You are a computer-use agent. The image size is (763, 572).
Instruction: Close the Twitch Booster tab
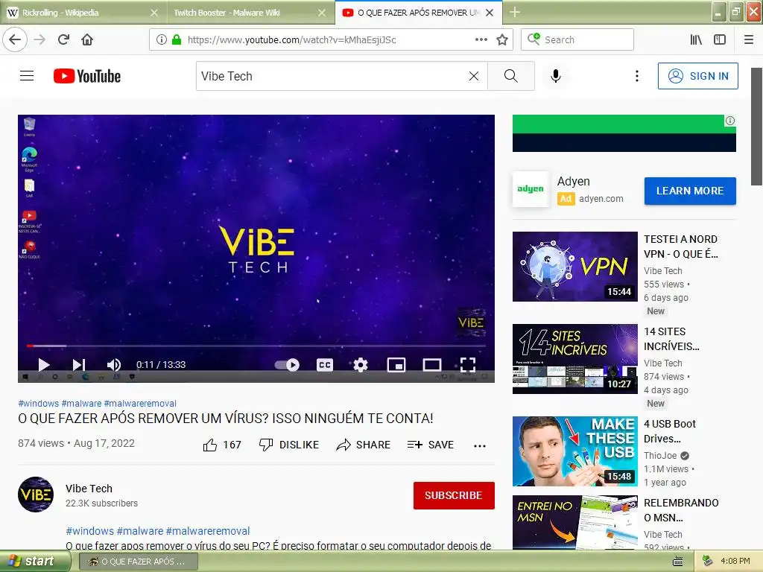[322, 13]
